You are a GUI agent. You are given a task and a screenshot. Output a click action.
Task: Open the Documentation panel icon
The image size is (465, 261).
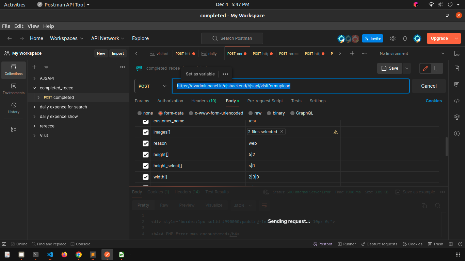(x=457, y=68)
